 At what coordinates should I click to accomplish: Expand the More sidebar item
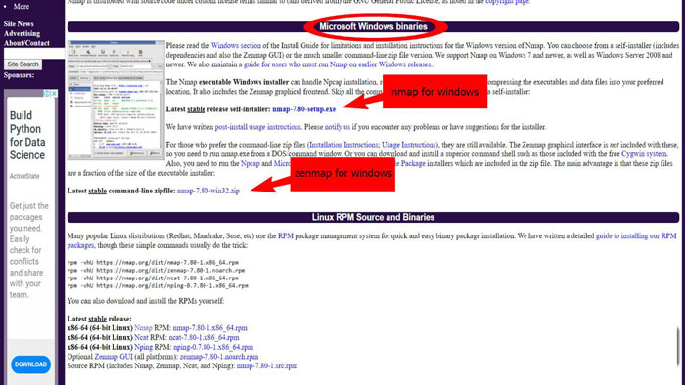[x=22, y=7]
